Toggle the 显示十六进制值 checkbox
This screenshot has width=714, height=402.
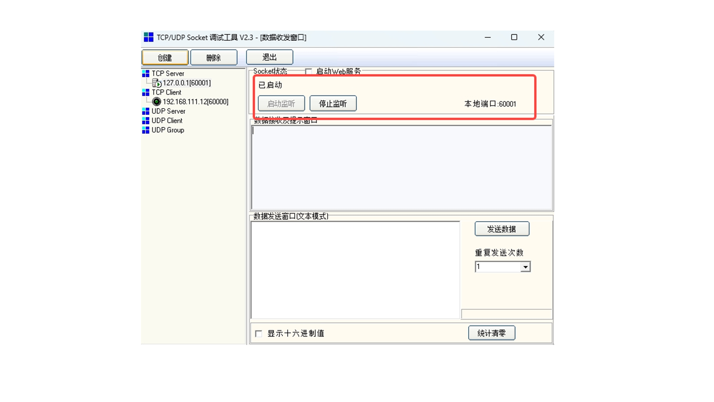point(259,334)
